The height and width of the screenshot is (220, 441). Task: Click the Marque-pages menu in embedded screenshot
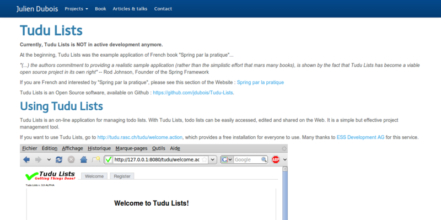132,148
